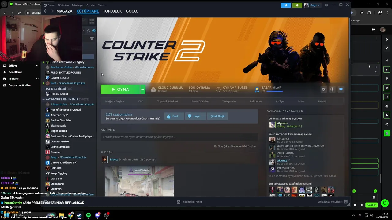Launch game with OYNA button

[120, 90]
